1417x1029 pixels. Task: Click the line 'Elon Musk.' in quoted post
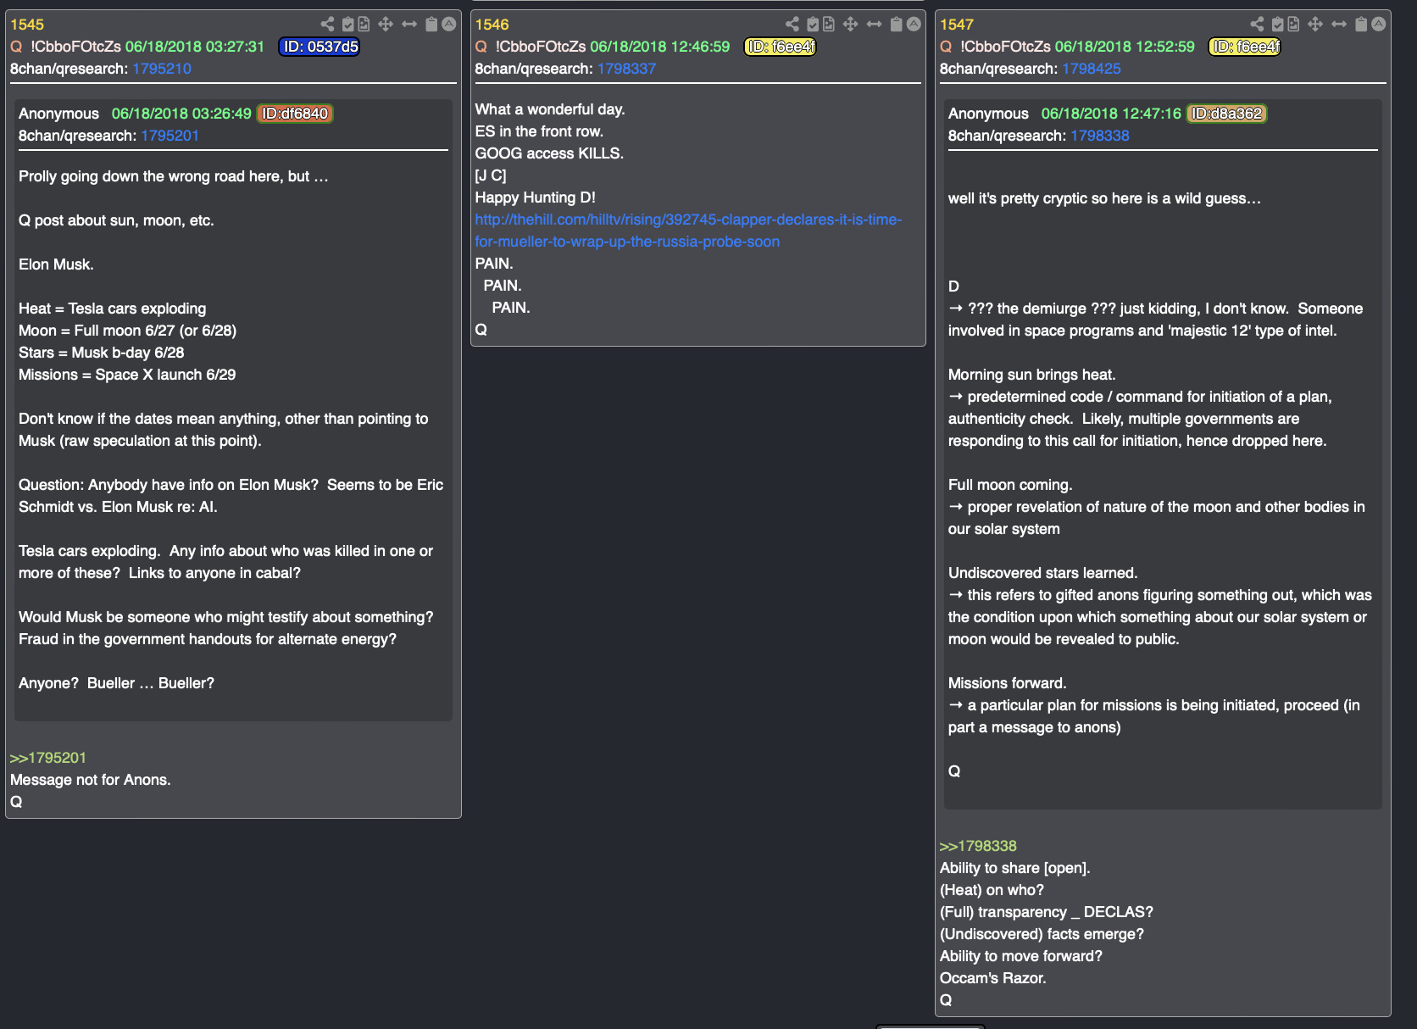click(56, 264)
